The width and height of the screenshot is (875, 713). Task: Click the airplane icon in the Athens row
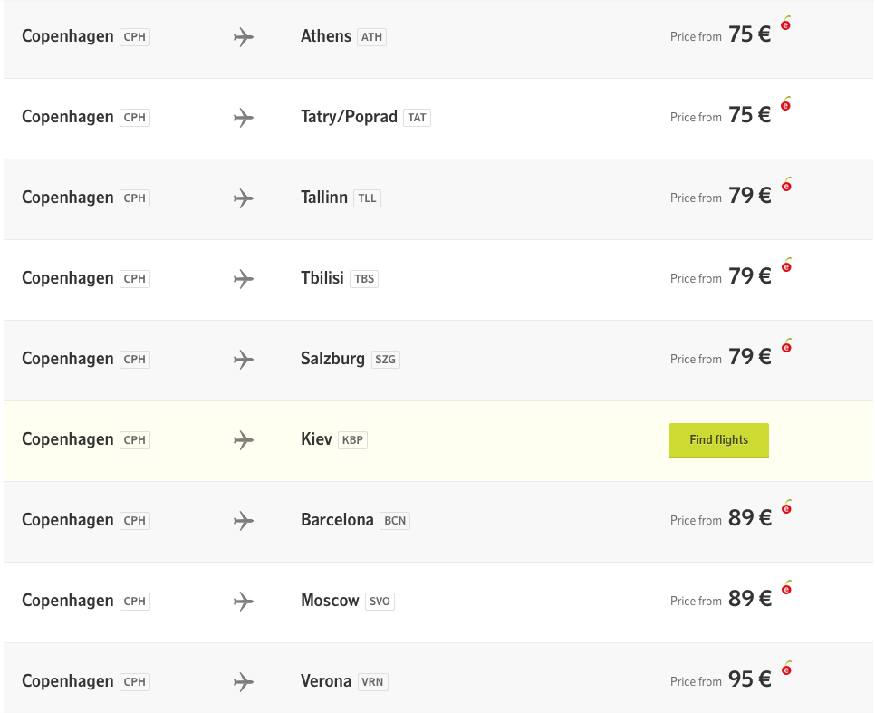click(x=243, y=37)
